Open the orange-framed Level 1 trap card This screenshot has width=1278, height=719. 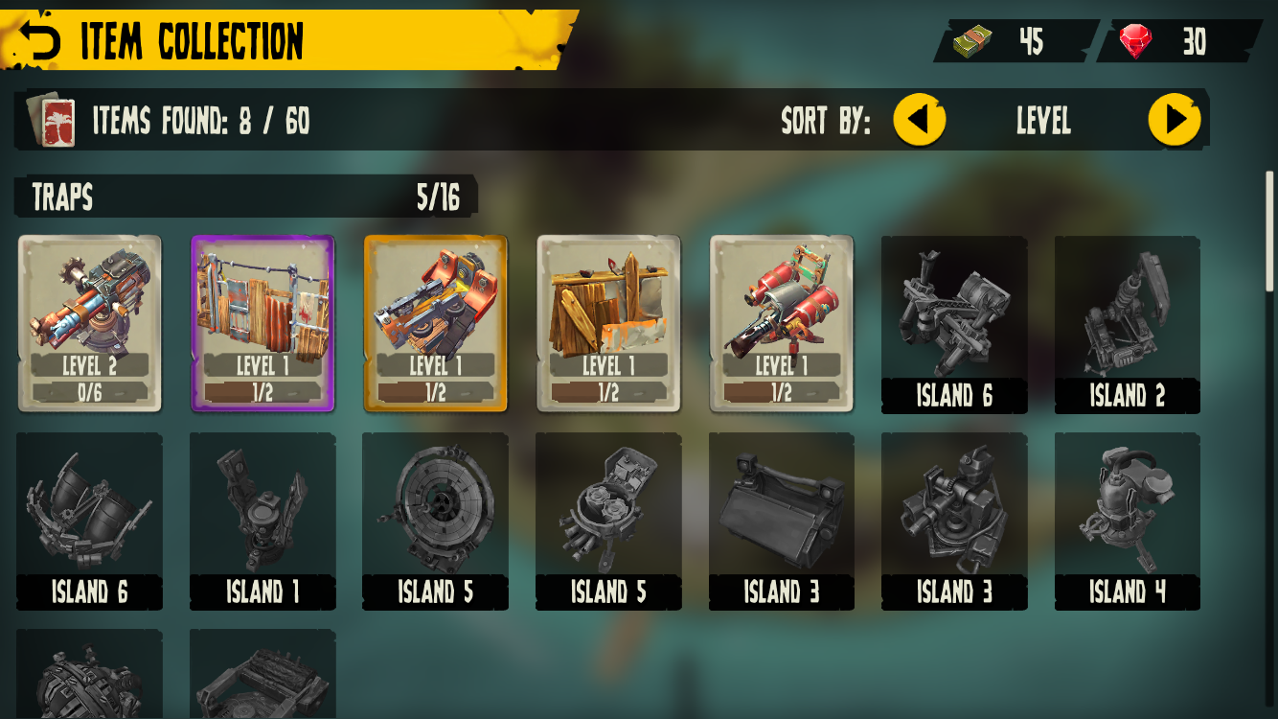(436, 323)
